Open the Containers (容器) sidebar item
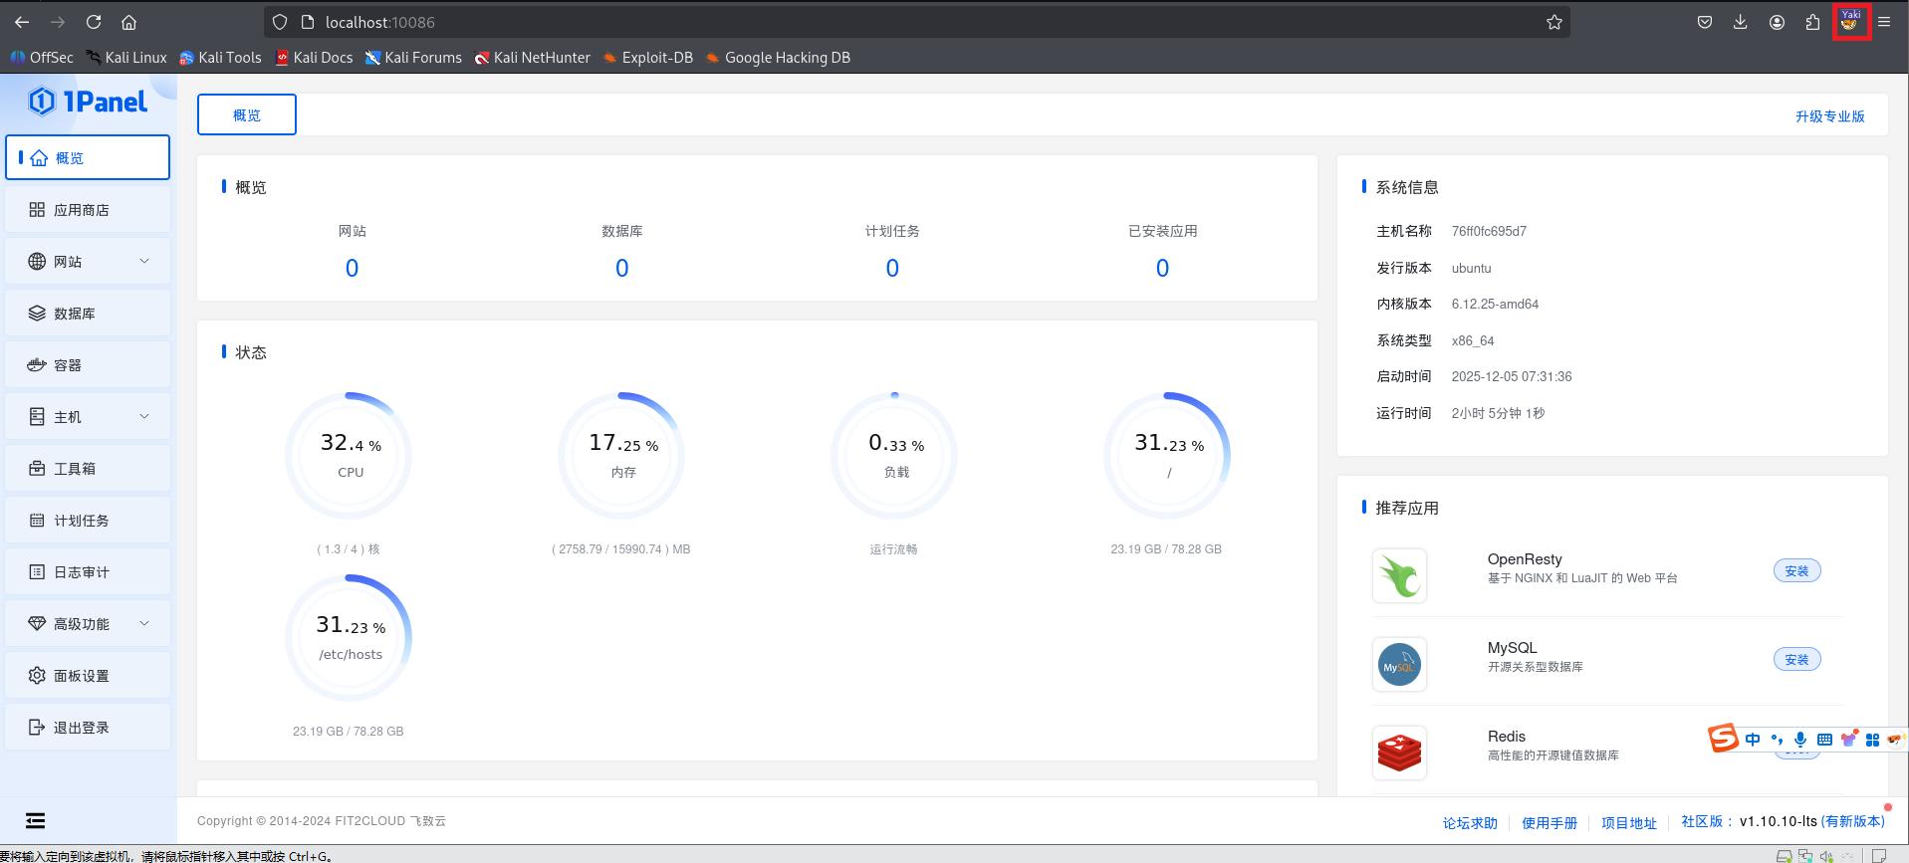 68,365
